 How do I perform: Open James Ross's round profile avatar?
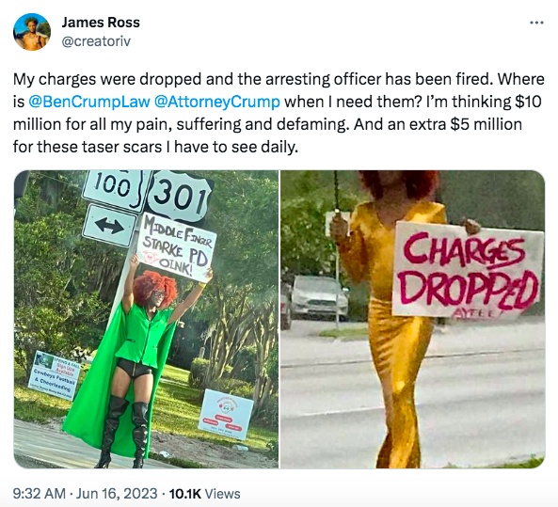point(32,32)
